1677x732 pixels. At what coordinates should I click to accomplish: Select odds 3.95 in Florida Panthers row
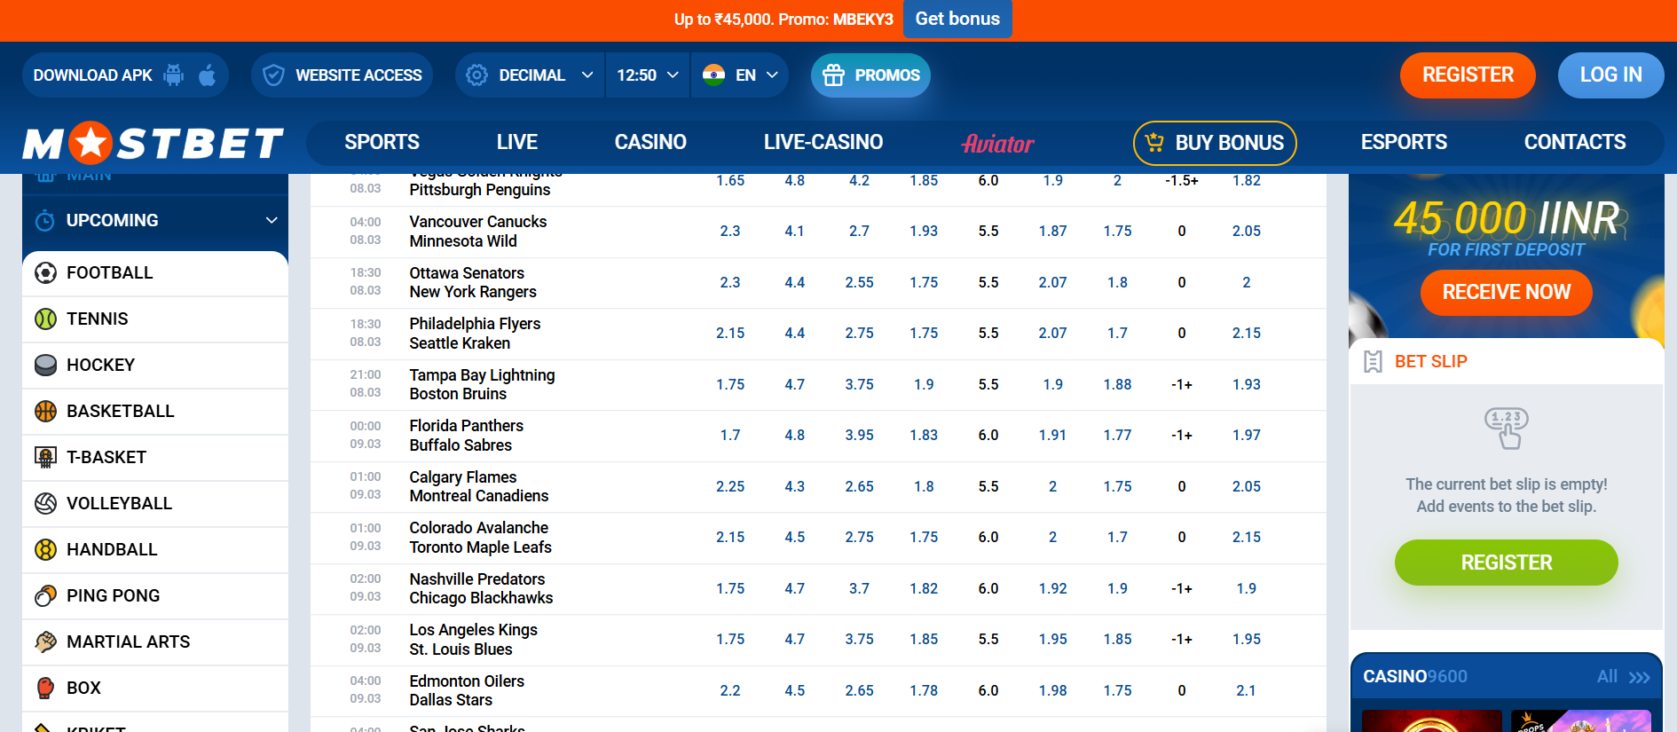[x=859, y=435]
